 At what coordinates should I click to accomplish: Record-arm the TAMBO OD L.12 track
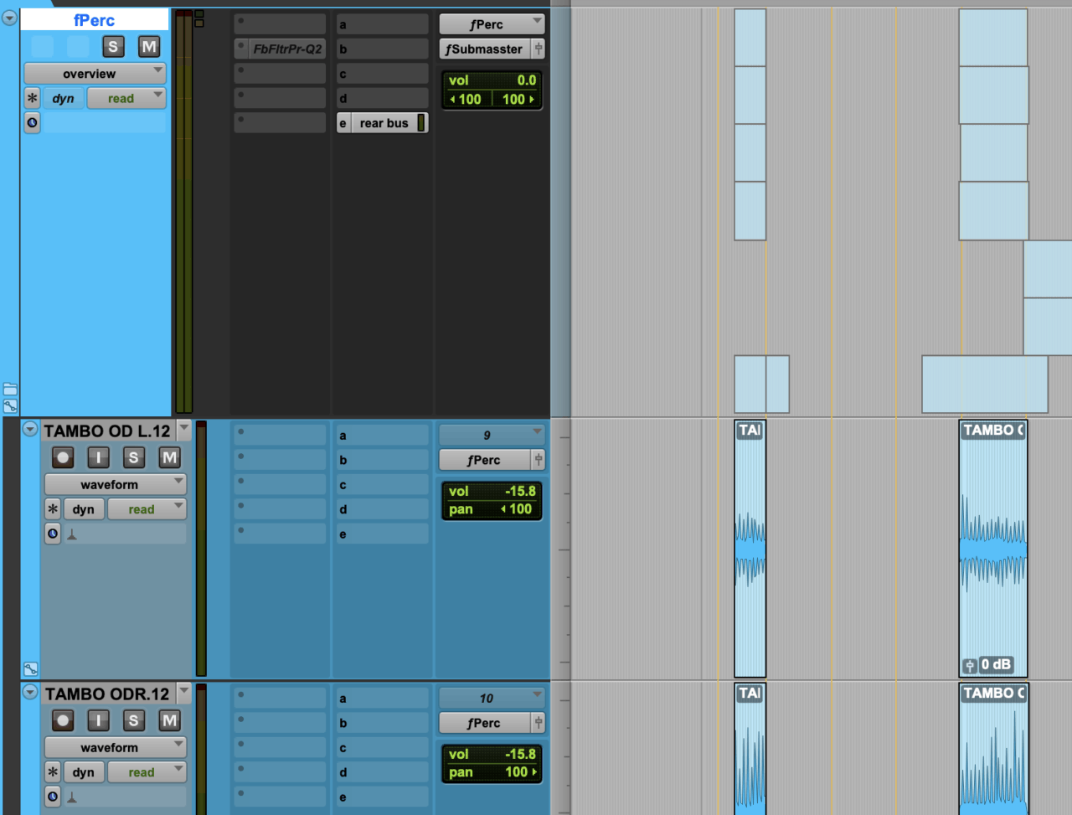tap(63, 457)
